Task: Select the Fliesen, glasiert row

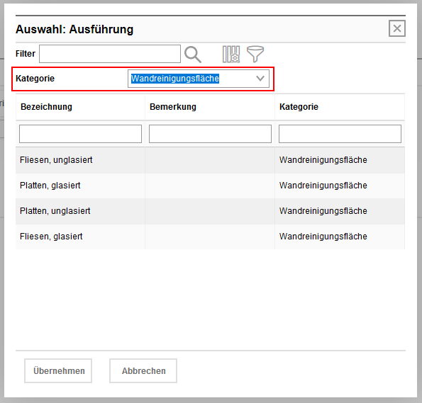Action: pyautogui.click(x=210, y=237)
